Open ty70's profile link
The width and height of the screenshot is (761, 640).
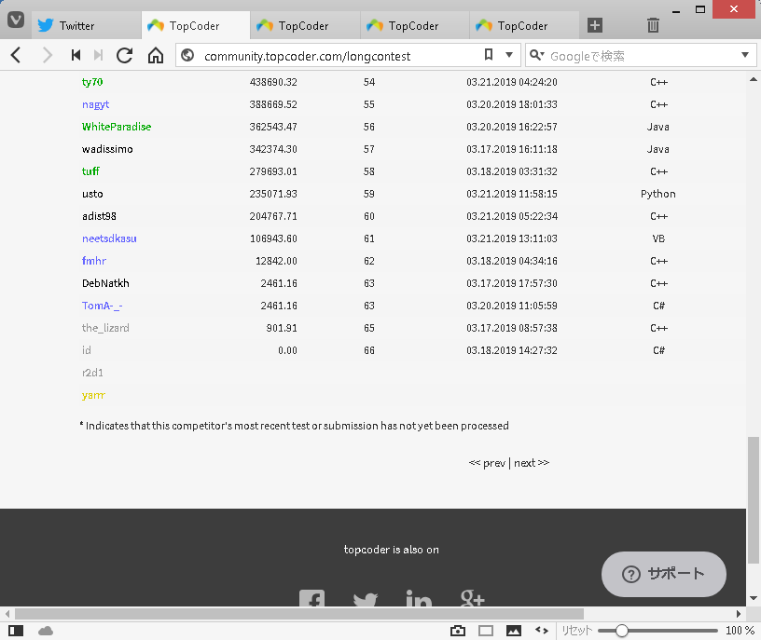(92, 82)
